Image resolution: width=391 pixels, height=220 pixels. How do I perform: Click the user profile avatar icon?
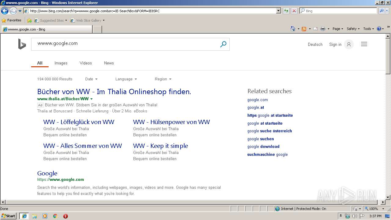click(x=349, y=44)
